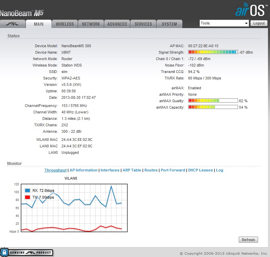Click the Network Mode value Router

coord(67,59)
